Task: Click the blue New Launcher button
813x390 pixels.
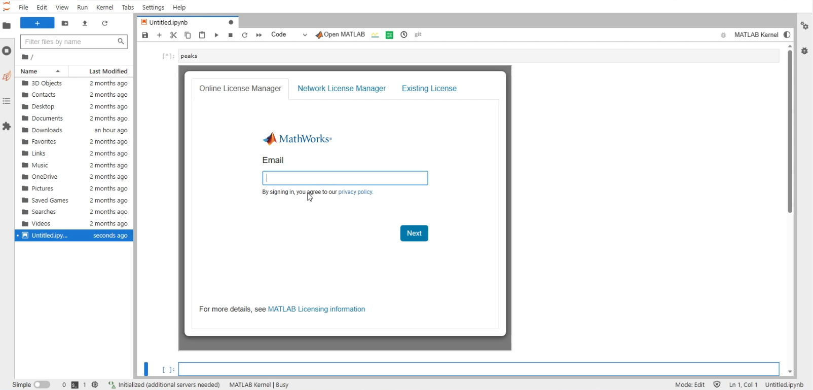Action: tap(38, 23)
